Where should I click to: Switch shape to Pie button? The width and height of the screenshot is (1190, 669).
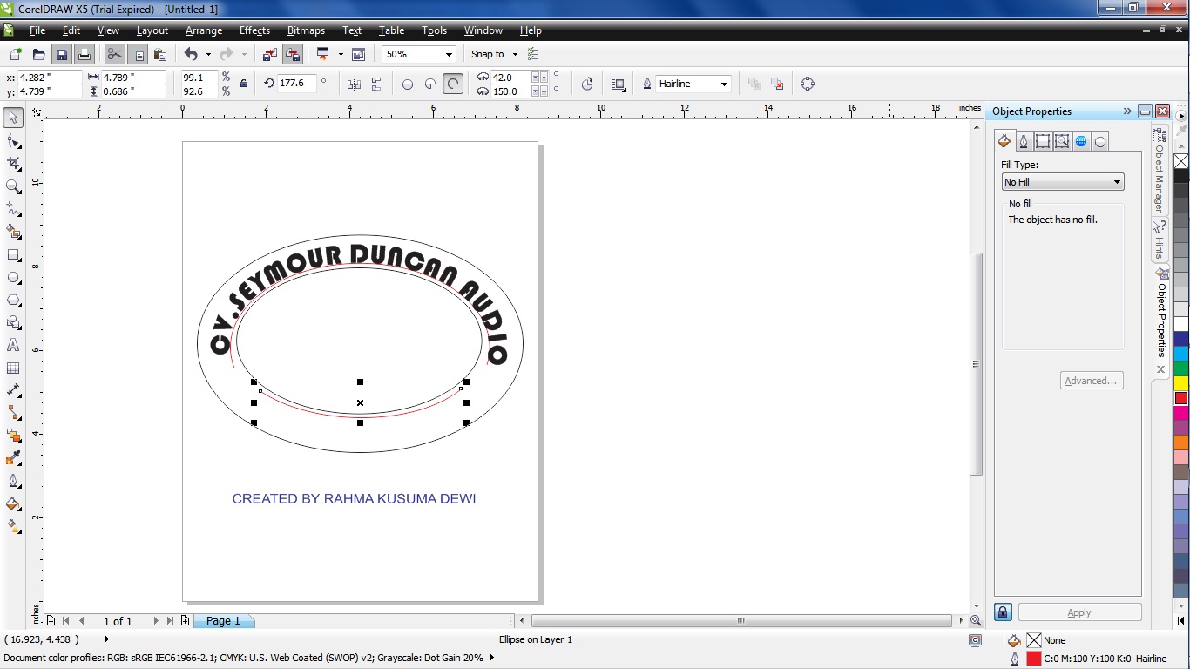(430, 84)
